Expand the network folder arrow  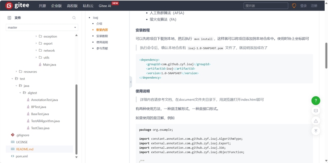click(36, 50)
